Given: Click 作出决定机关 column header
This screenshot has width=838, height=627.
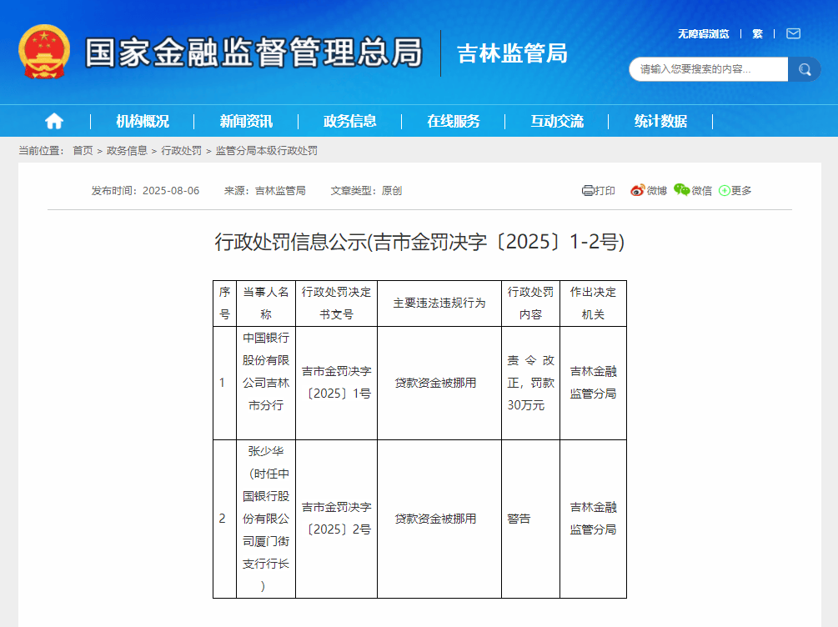Looking at the screenshot, I should coord(593,303).
